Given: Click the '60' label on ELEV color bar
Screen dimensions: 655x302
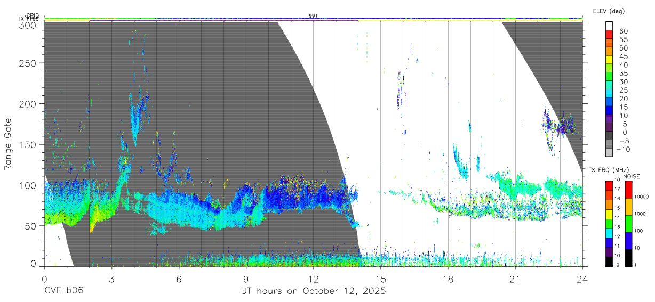Looking at the screenshot, I should (624, 31).
